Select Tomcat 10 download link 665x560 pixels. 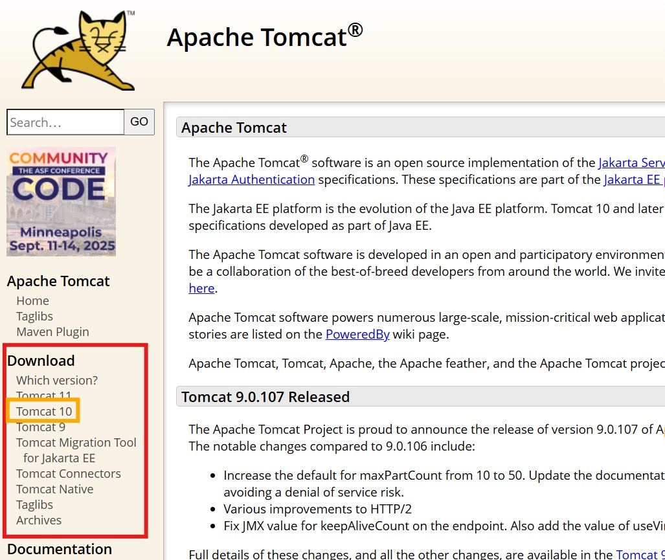(x=44, y=411)
